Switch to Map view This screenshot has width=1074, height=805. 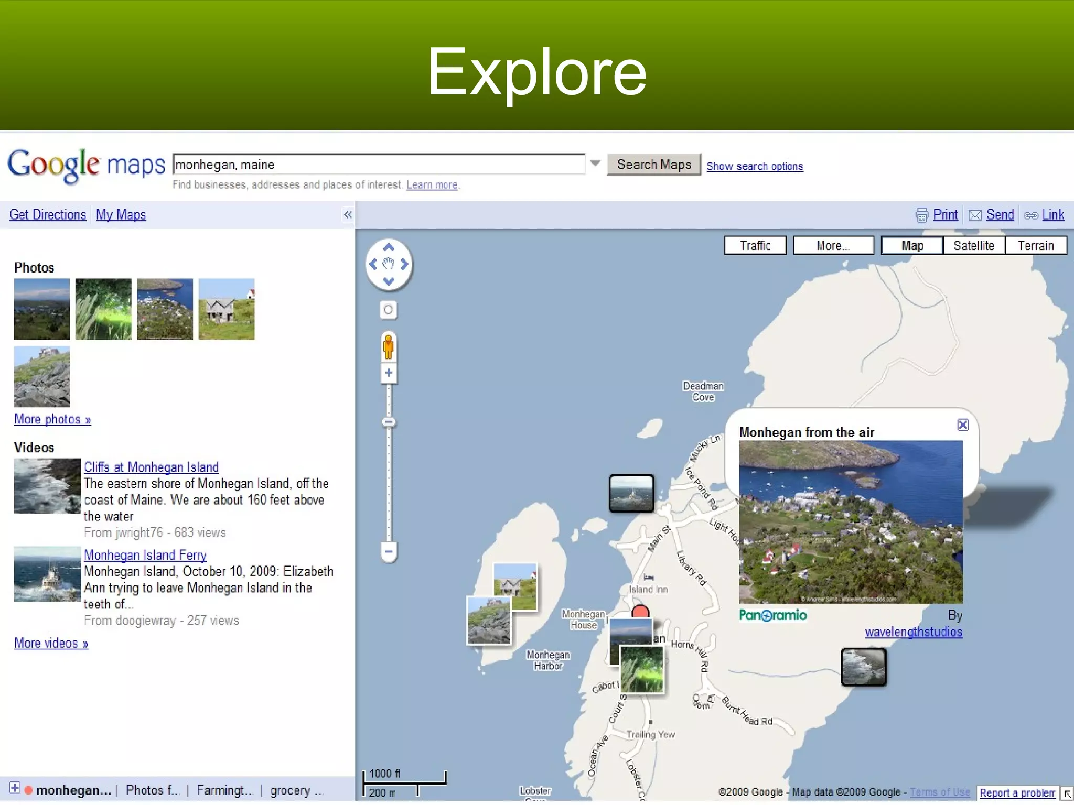pyautogui.click(x=912, y=245)
